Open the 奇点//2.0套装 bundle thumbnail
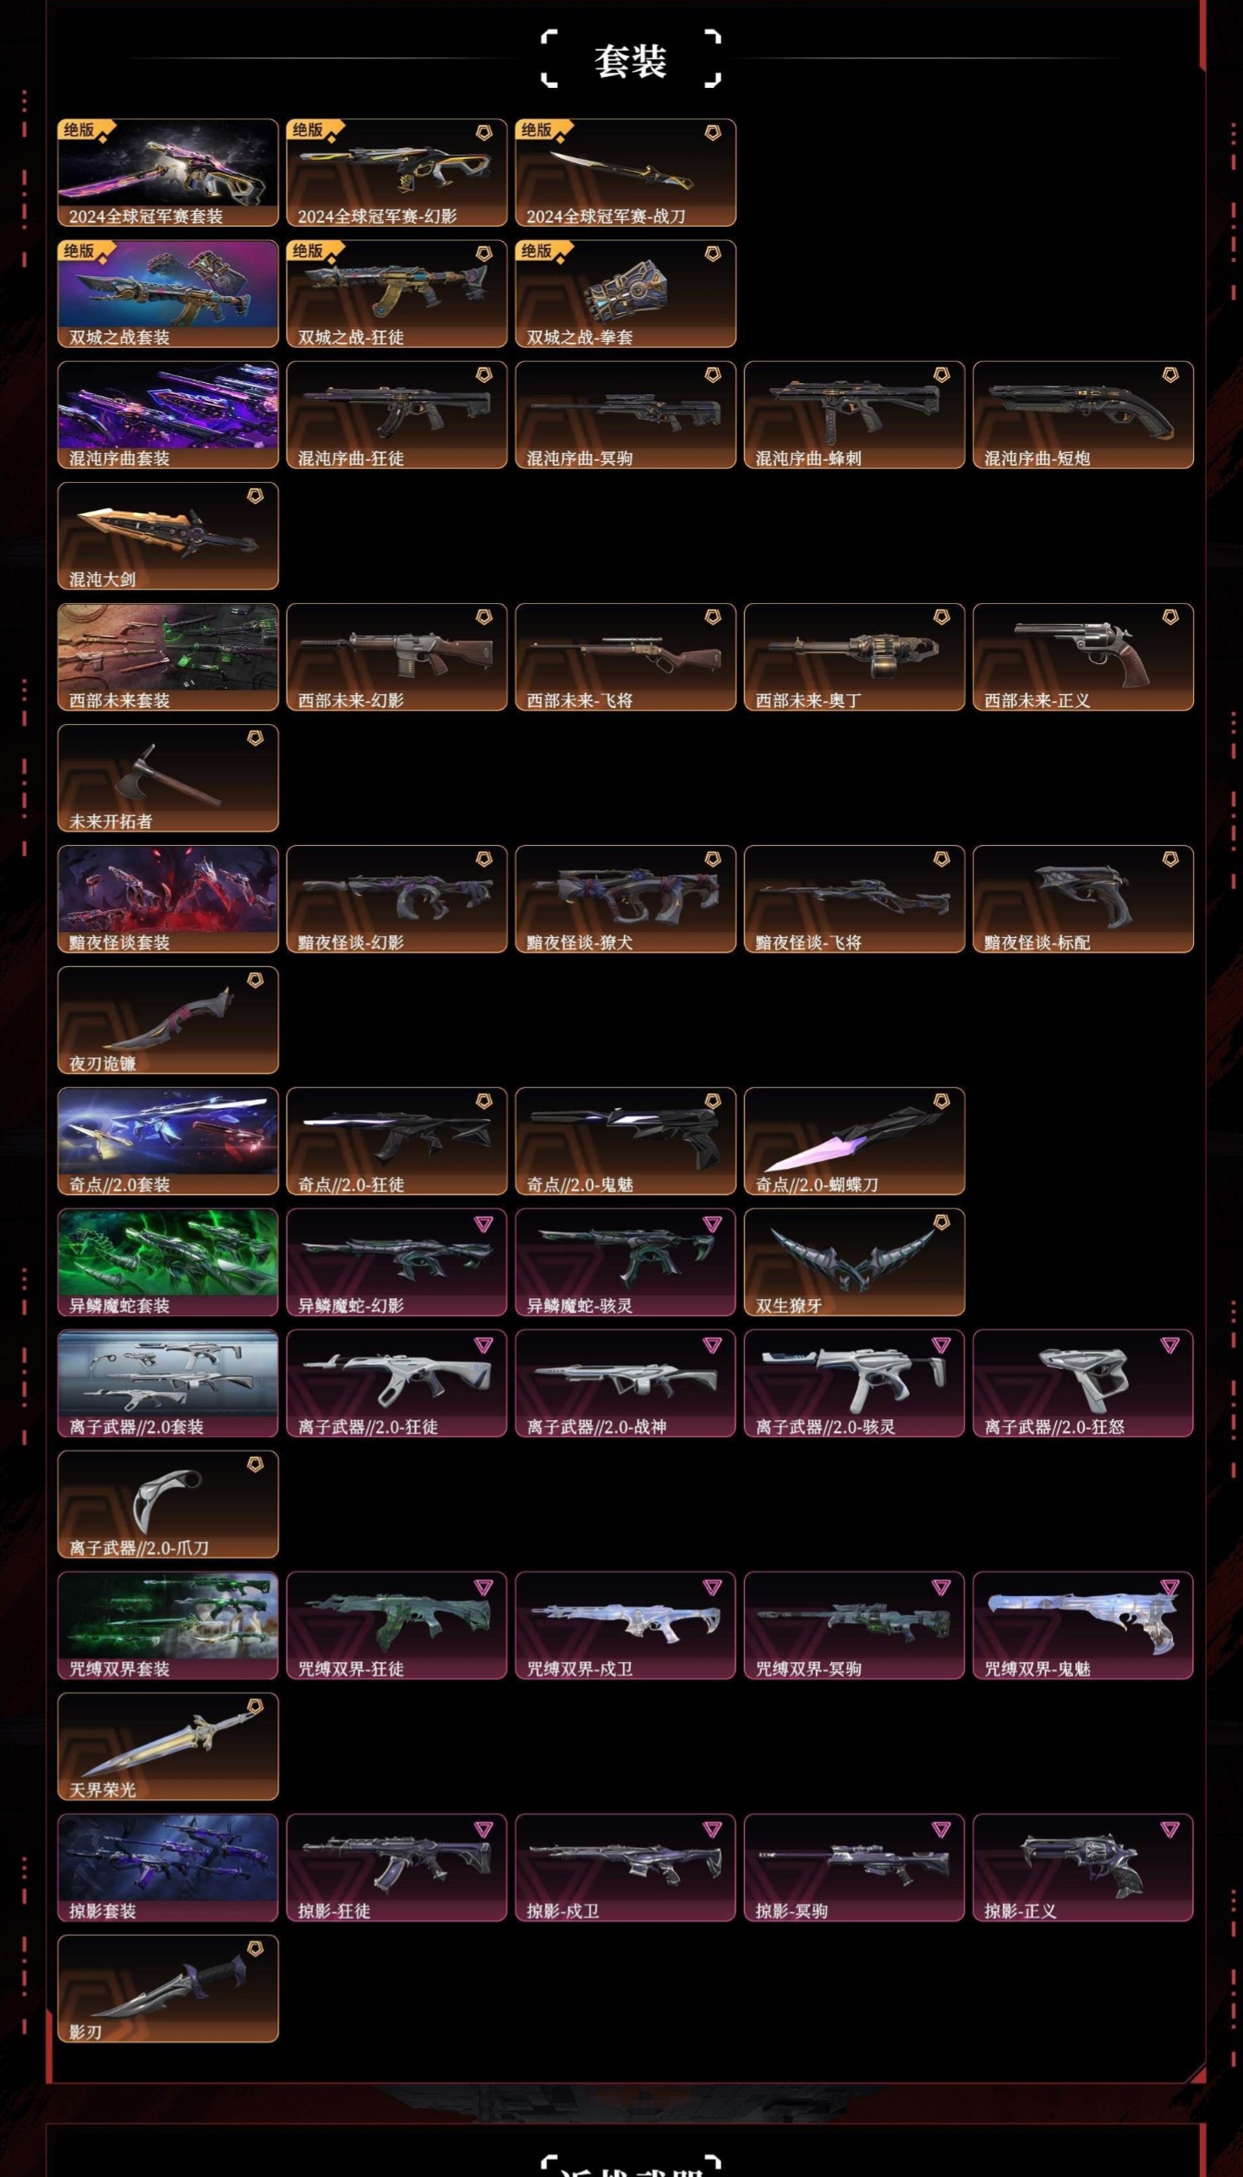This screenshot has height=2177, width=1243. tap(168, 1142)
